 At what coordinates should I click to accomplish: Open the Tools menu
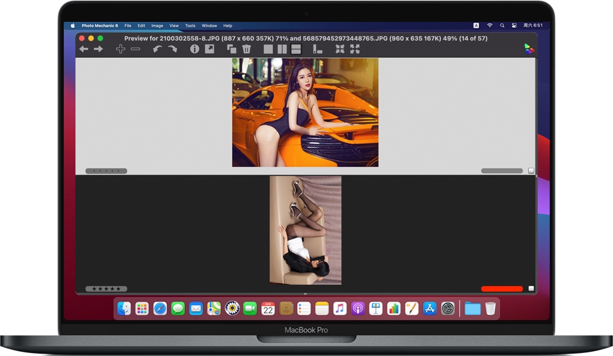click(190, 26)
